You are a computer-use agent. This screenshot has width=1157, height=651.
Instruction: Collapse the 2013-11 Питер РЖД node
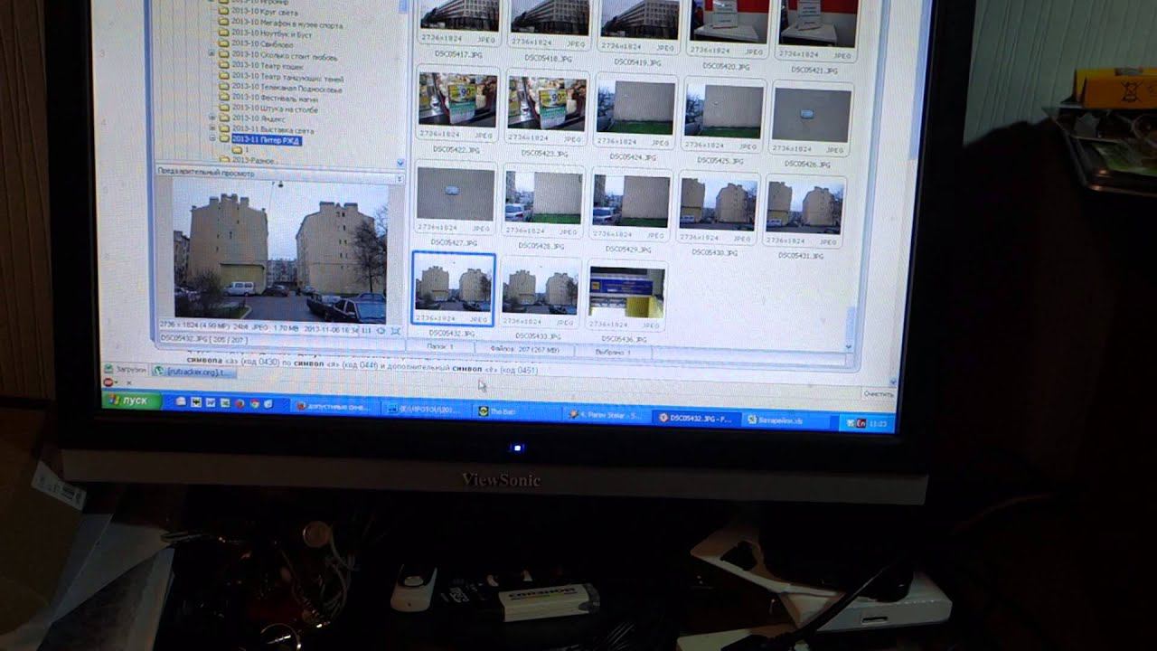tap(212, 139)
